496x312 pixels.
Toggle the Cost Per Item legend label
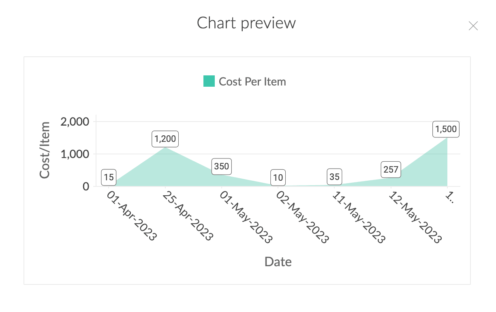click(x=252, y=81)
